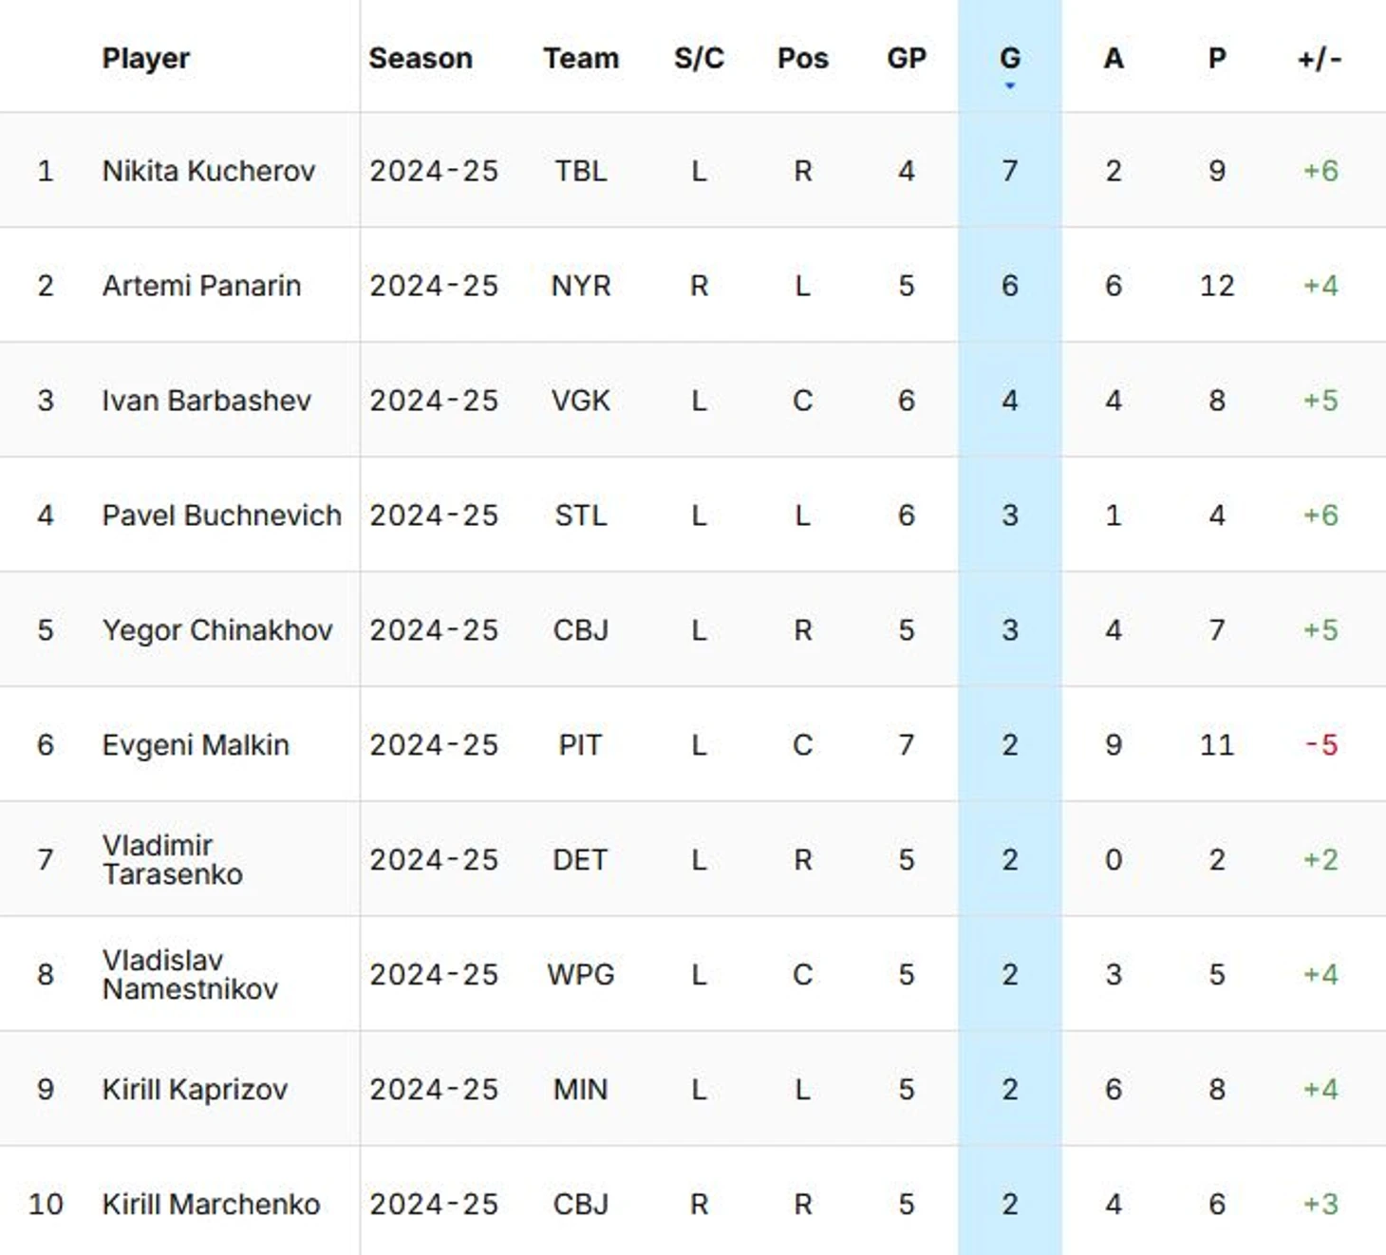Click Vladimir Tarasenko name link
1386x1255 pixels.
click(172, 859)
